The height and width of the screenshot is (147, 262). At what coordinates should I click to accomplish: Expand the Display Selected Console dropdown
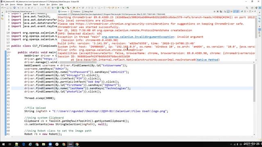pos(247,11)
